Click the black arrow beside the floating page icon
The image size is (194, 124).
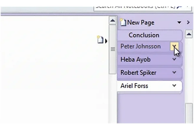(106, 41)
